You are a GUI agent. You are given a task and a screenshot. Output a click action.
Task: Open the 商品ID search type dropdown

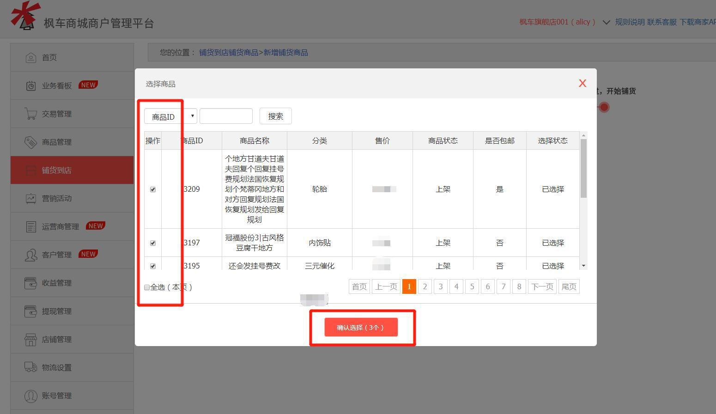click(170, 116)
